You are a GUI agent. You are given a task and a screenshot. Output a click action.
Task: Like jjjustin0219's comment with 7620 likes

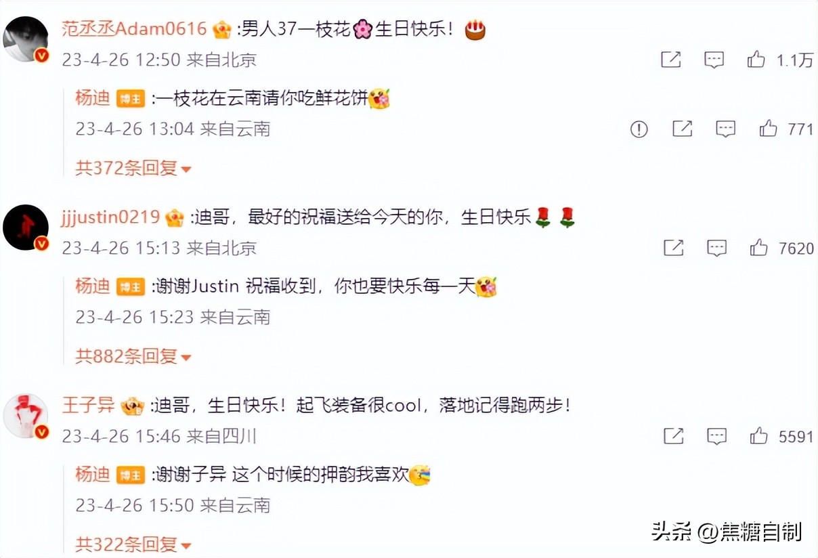pyautogui.click(x=758, y=248)
